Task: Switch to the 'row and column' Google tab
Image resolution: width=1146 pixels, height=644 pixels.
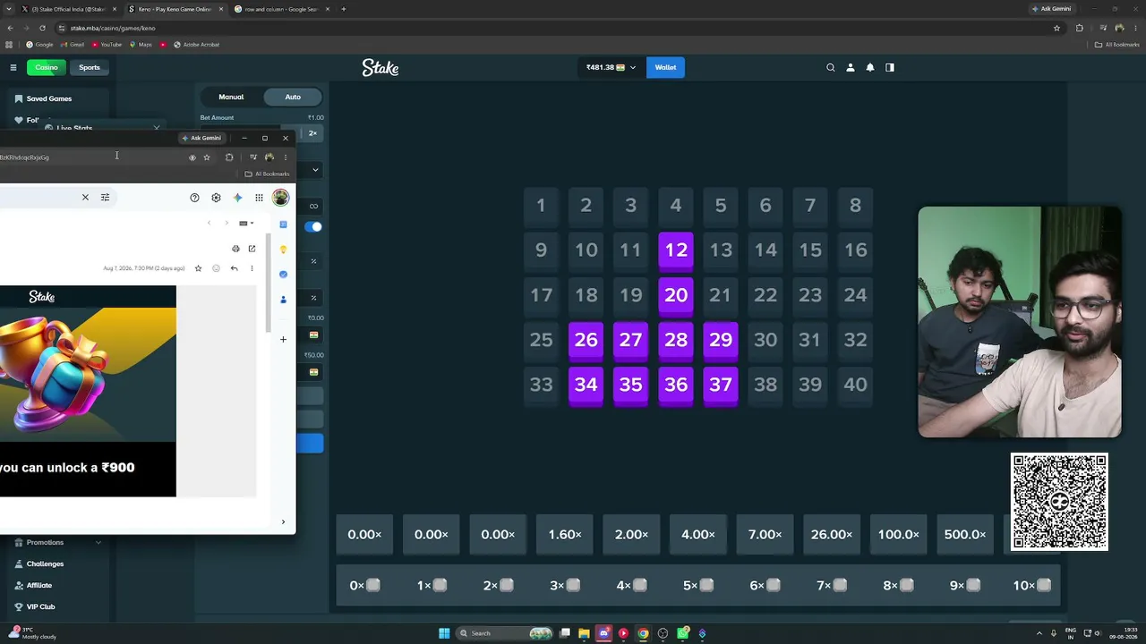Action: point(281,9)
